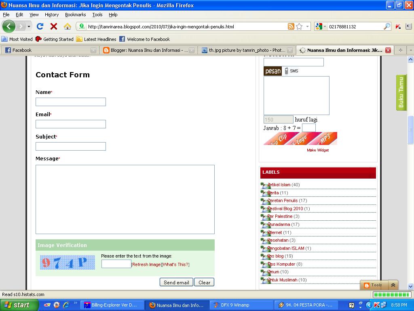This screenshot has width=414, height=311.
Task: Switch to the Facebook tab
Action: (50, 50)
